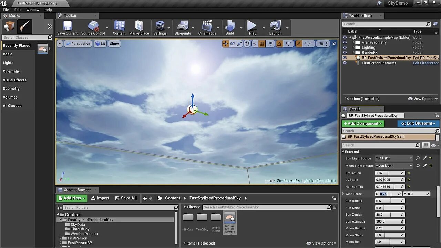Click the Sun Zenith value slider

point(390,215)
